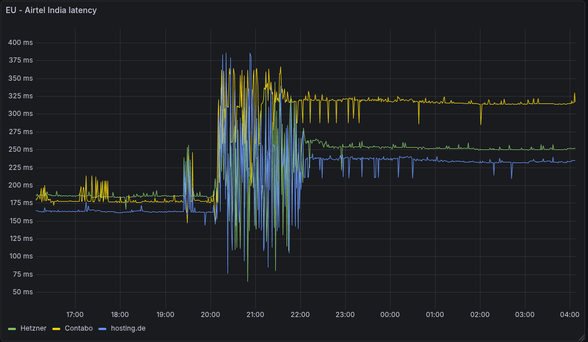This screenshot has height=342, width=588.
Task: Click the 20:00 x-axis time label
Action: point(210,314)
